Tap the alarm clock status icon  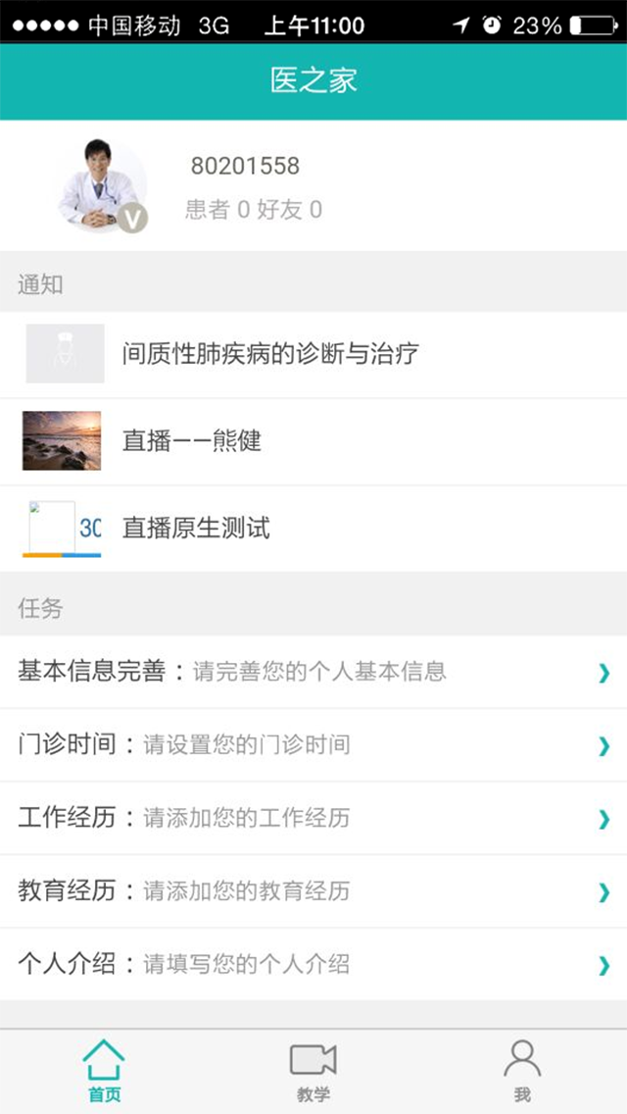point(492,25)
